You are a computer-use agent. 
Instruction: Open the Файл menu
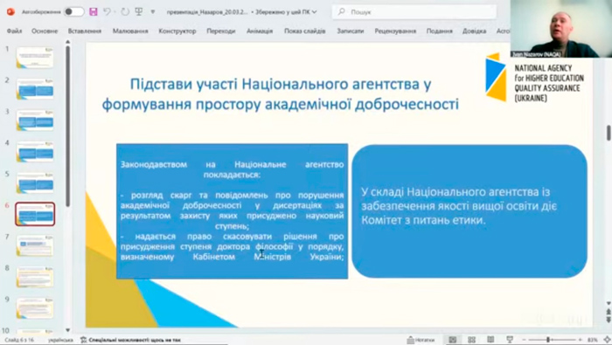click(x=15, y=31)
